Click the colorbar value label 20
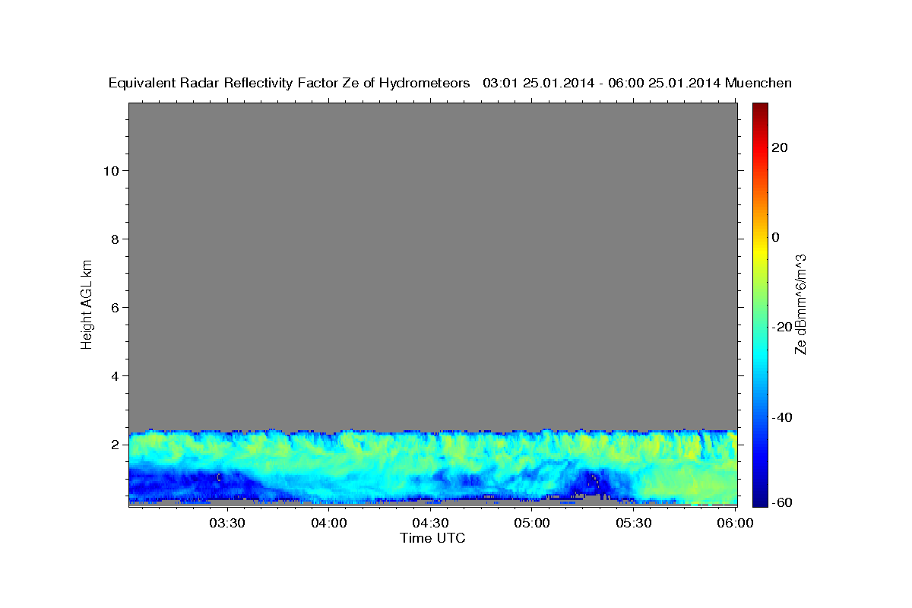 (780, 147)
